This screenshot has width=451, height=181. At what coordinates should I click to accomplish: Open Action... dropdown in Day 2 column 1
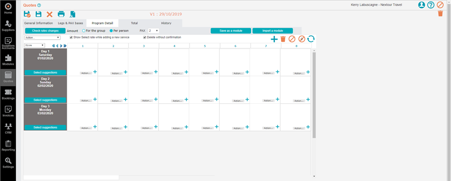86,101
